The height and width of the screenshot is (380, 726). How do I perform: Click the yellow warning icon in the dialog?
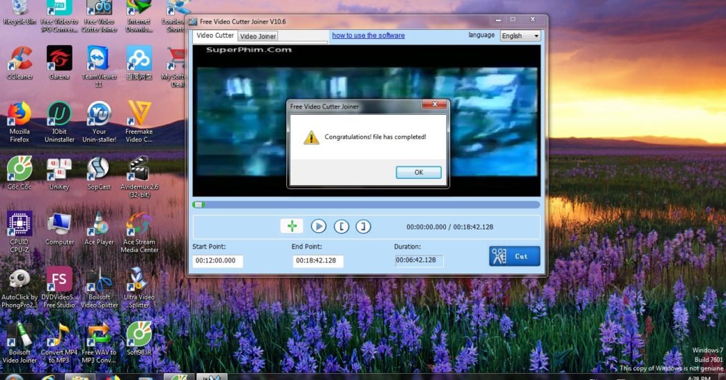pos(311,137)
